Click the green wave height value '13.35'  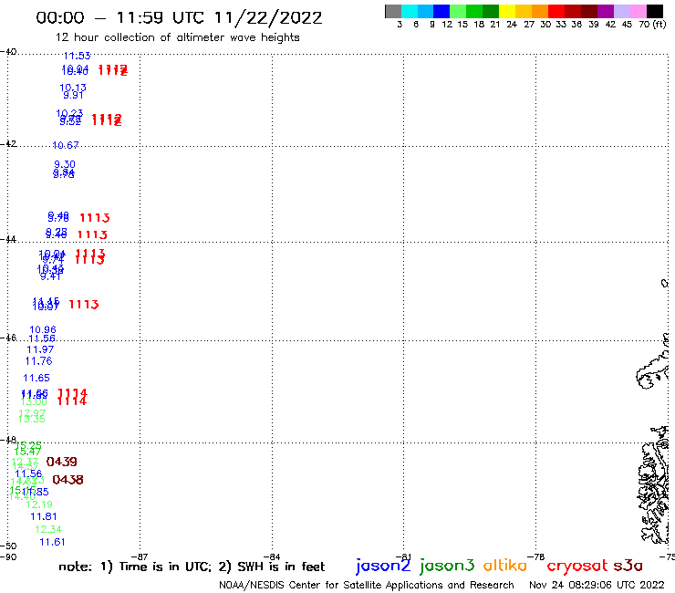[31, 419]
